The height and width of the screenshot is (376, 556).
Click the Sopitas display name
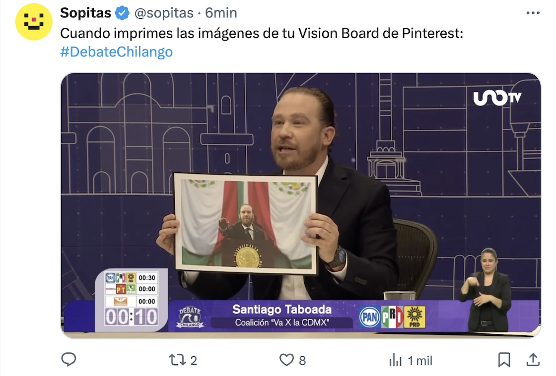click(85, 13)
